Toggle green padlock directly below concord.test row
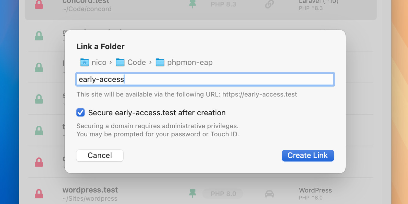Viewport: 408px width, 204px height. pos(39,36)
